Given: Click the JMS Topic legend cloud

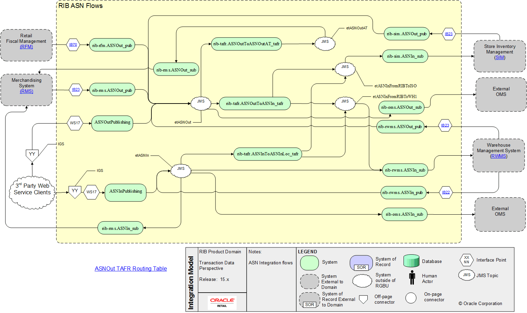Looking at the screenshot, I should coord(467,275).
